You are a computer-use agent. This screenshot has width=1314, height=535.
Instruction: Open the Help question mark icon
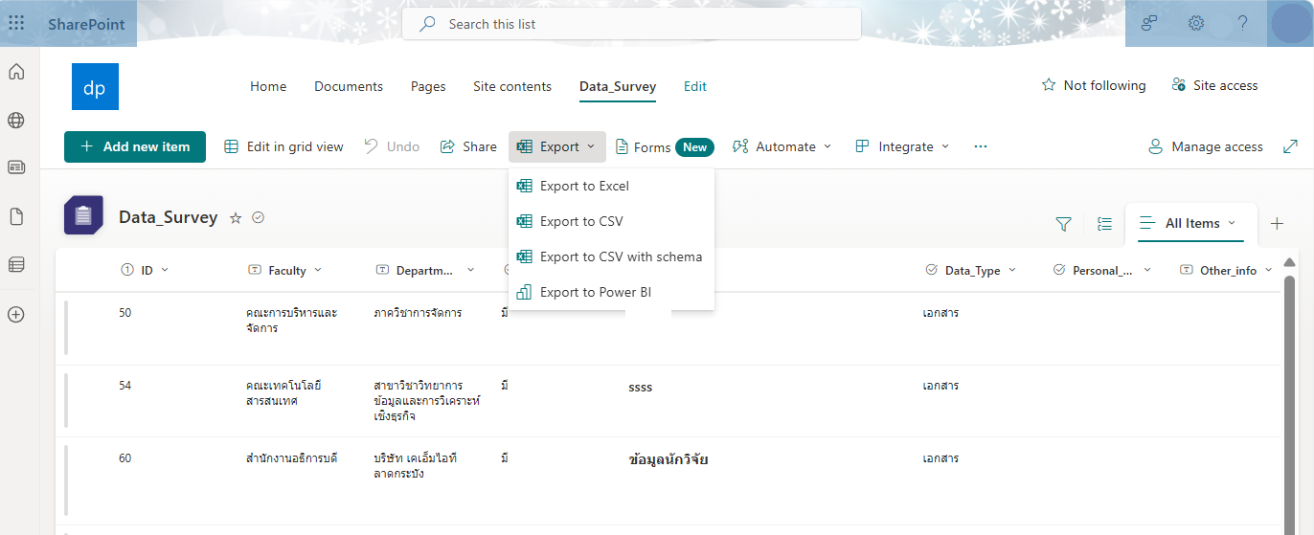1243,24
